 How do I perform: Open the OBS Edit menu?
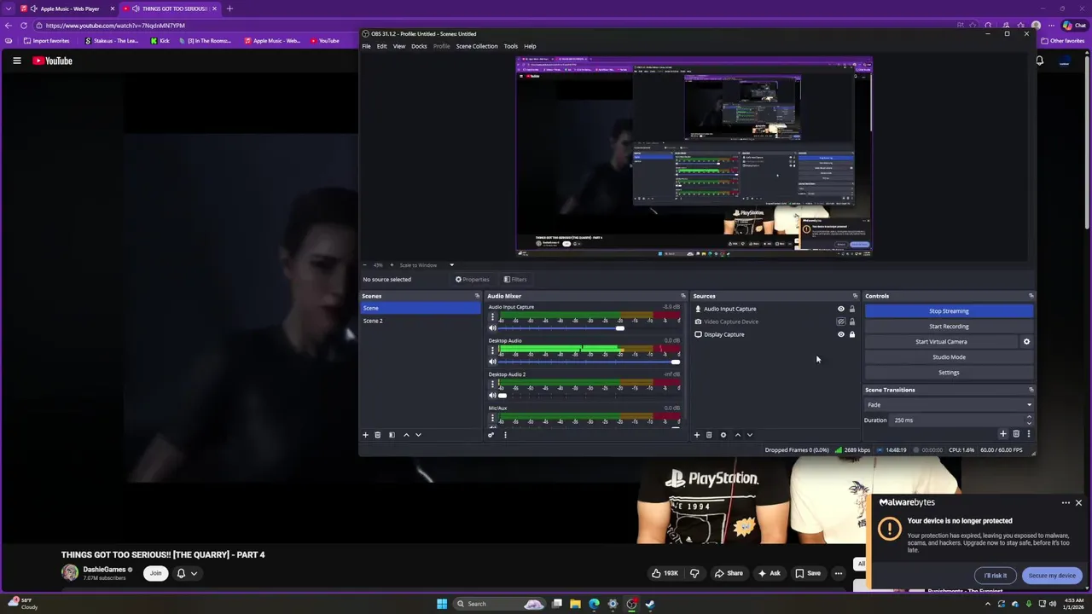tap(381, 46)
